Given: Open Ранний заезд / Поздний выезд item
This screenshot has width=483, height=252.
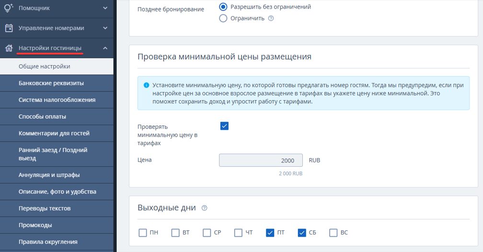Looking at the screenshot, I should click(x=57, y=154).
